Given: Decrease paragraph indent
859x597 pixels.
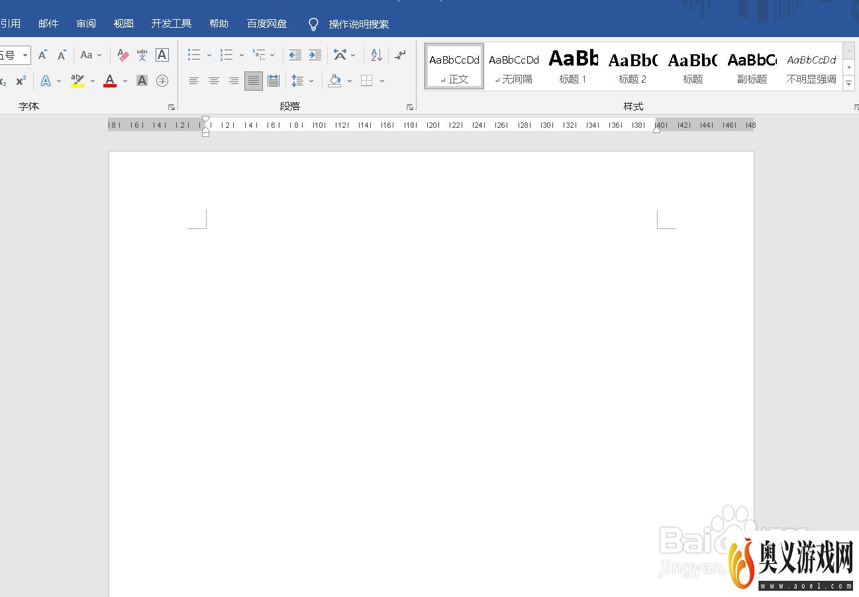Looking at the screenshot, I should tap(295, 55).
